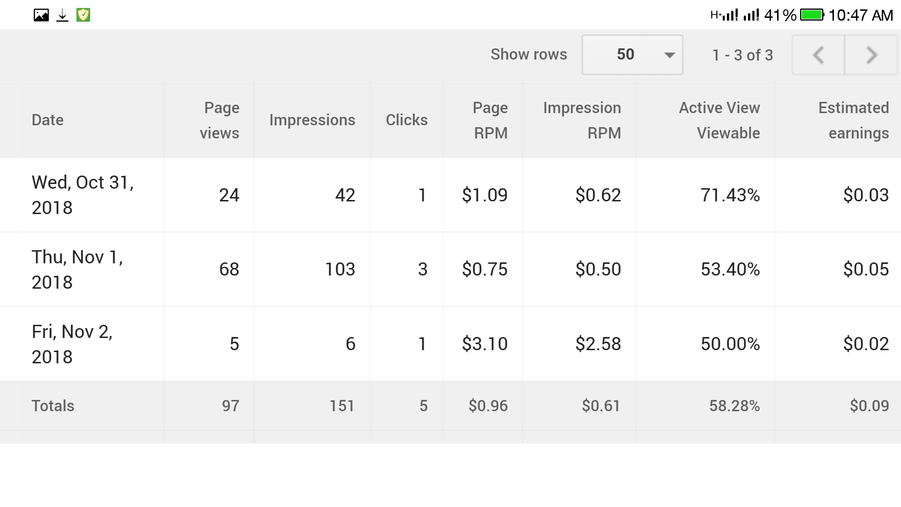Select the Wed, Oct 31, 2018 row
901x507 pixels.
tap(450, 195)
